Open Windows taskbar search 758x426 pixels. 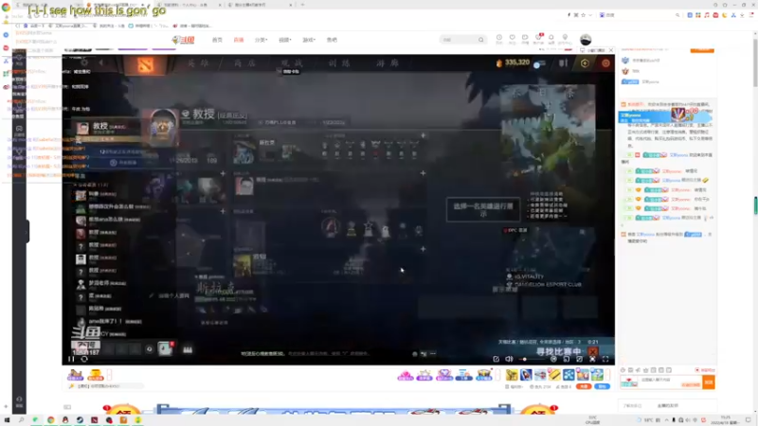(x=21, y=419)
